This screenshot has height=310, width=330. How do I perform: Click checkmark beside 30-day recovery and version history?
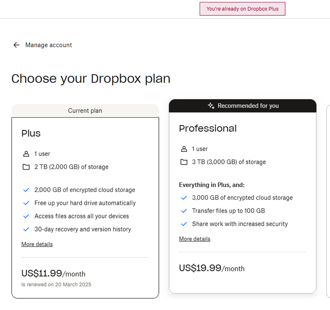tap(26, 229)
